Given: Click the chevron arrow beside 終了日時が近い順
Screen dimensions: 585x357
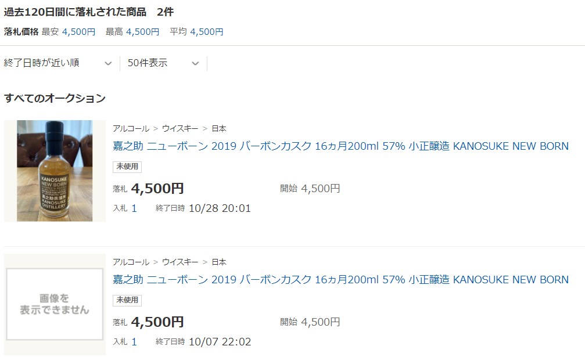Looking at the screenshot, I should coord(108,63).
